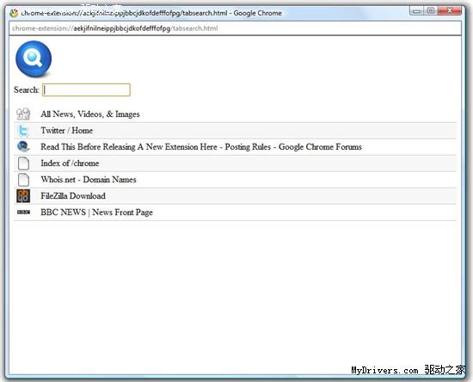Click the FileZilla Download favicon

(23, 196)
